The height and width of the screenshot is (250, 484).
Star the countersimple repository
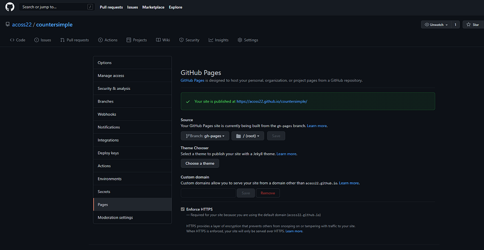click(x=472, y=24)
